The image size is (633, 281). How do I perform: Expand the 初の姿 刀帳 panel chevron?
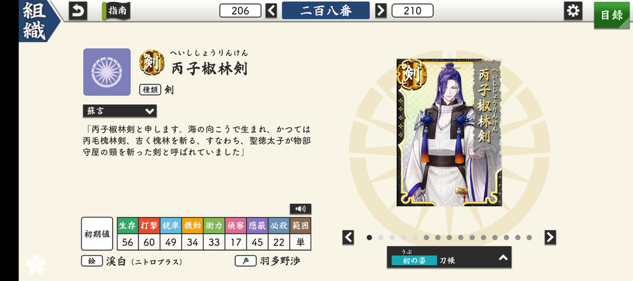coord(503,257)
